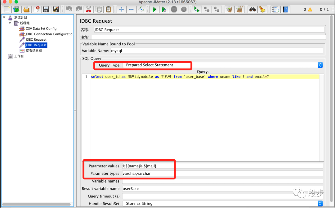This screenshot has height=208, width=335.
Task: Click the Query timeout input field
Action: 222,196
